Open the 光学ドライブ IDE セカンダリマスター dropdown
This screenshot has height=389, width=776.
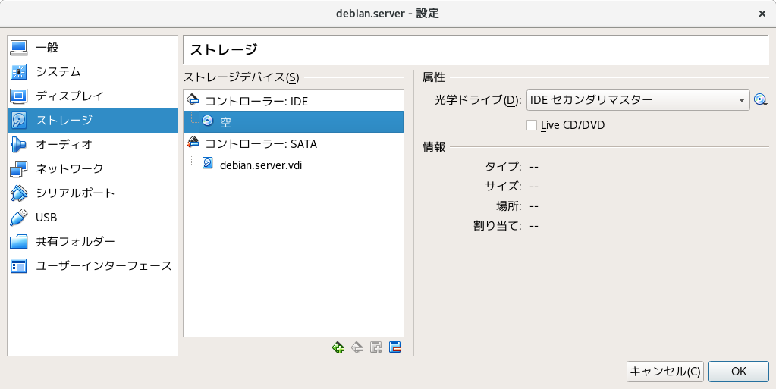point(638,100)
